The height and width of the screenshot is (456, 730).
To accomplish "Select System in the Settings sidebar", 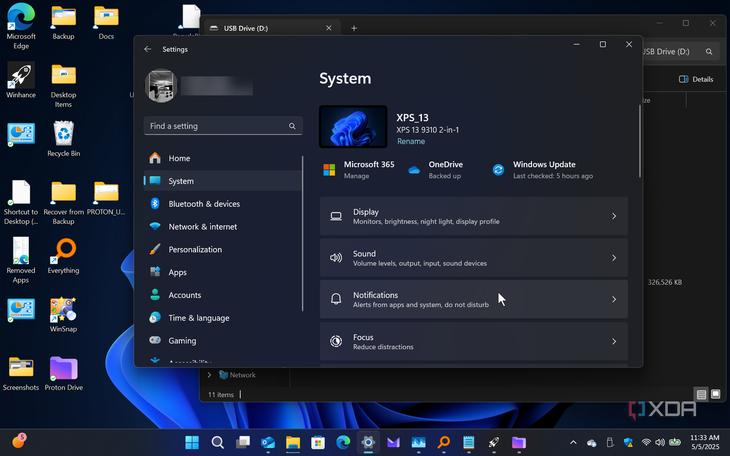I will 223,181.
